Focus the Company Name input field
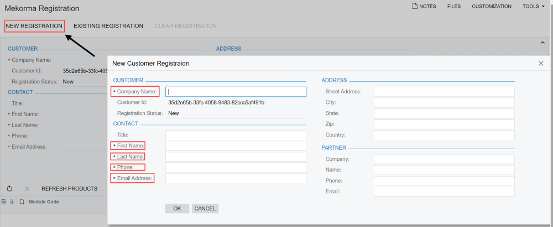553x227 pixels. [x=236, y=92]
